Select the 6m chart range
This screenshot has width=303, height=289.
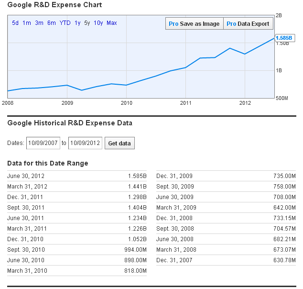tap(52, 23)
